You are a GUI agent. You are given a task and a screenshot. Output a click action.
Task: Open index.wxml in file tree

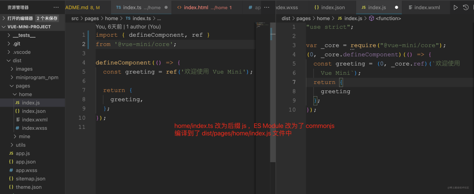32,120
